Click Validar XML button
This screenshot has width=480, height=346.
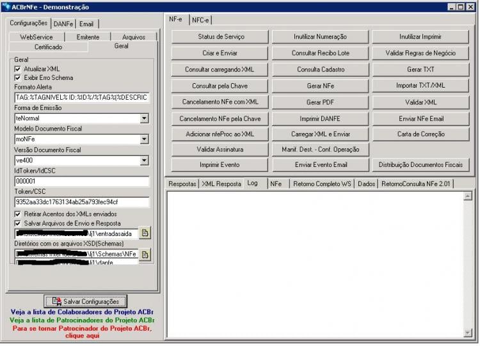(x=420, y=102)
